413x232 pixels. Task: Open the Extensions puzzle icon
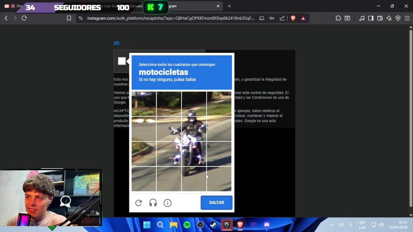[x=338, y=18]
